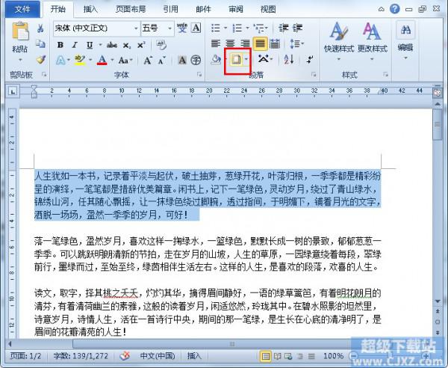Click Shrink Font icon
The width and height of the screenshot is (448, 368).
(x=162, y=61)
